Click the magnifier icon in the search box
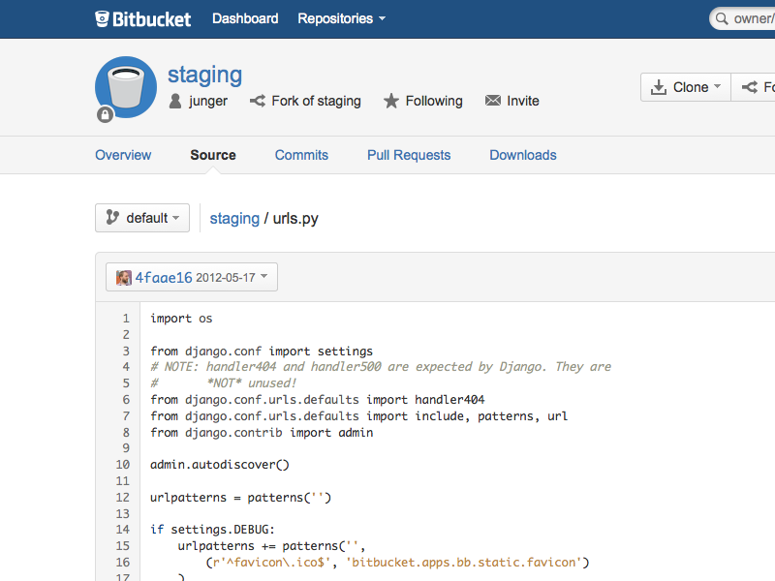The image size is (775, 581). click(722, 18)
